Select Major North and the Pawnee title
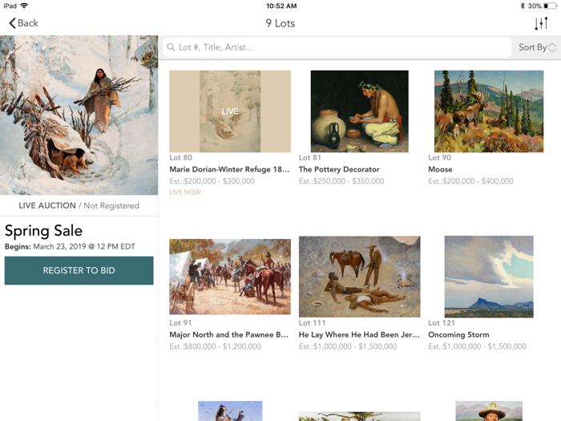 [229, 334]
